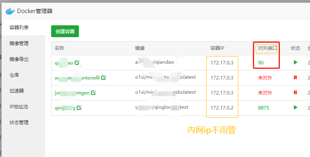Click the Docker管理器 window title
This screenshot has width=310, height=157.
coord(35,11)
